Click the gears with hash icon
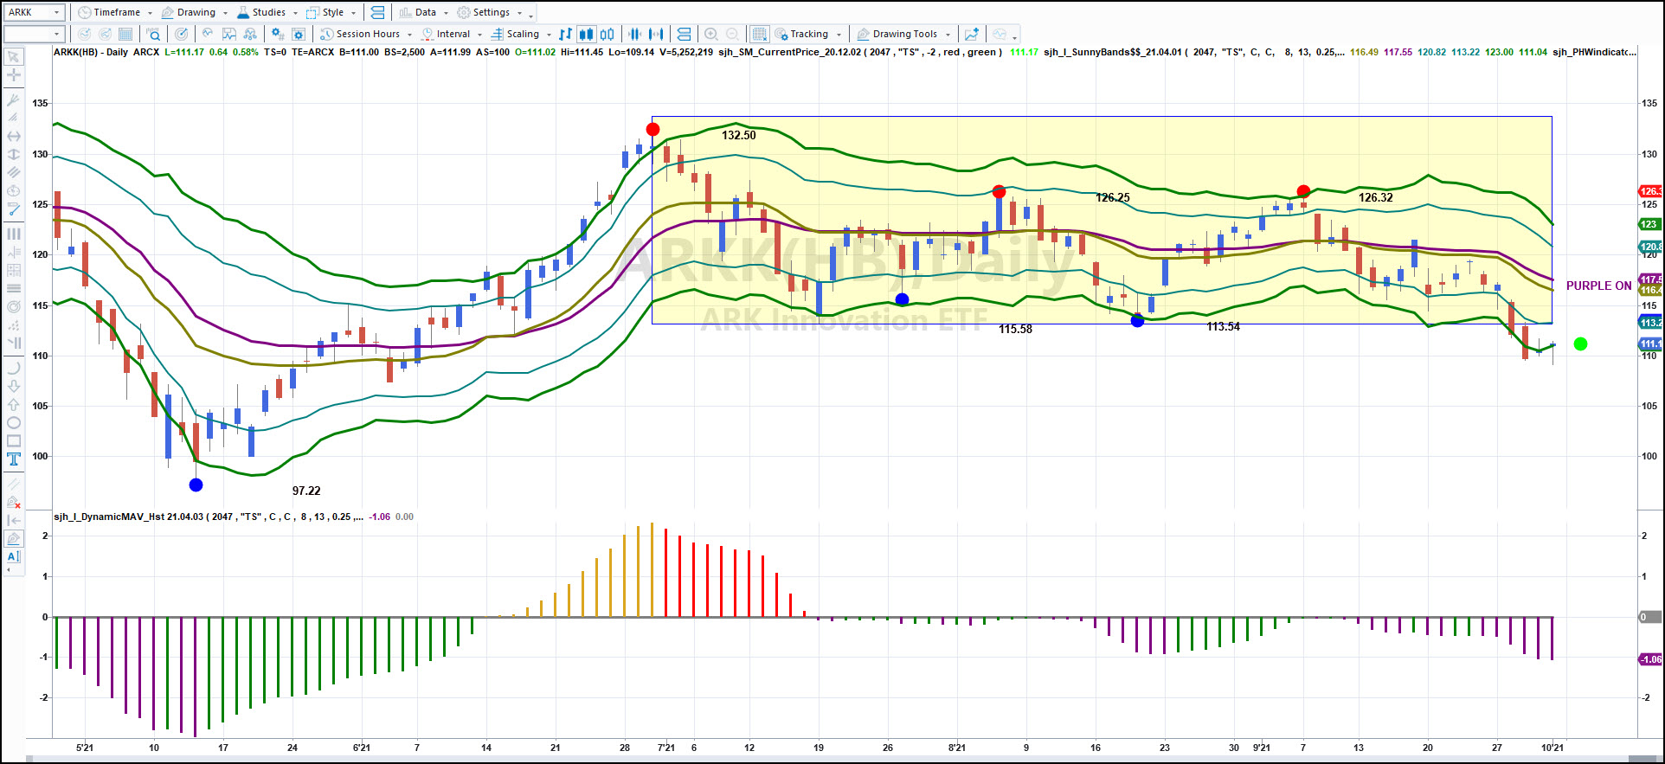This screenshot has height=764, width=1665. click(277, 34)
